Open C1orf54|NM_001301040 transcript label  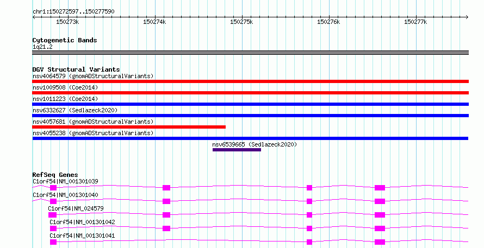tap(65, 195)
